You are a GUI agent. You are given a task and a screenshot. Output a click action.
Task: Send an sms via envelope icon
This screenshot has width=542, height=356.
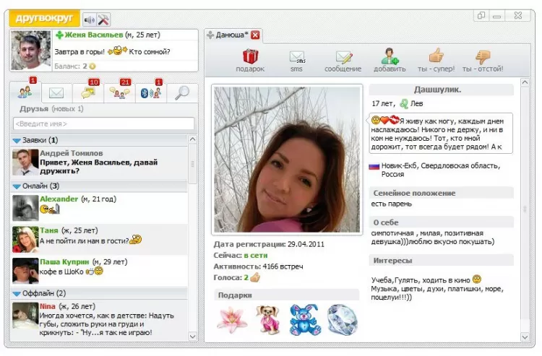(296, 61)
